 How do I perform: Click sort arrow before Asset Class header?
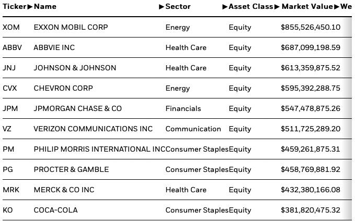[x=225, y=7]
